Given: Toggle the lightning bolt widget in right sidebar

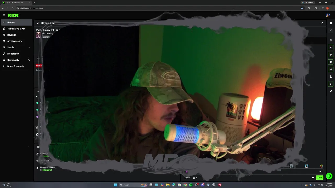Looking at the screenshot, I should (x=331, y=48).
